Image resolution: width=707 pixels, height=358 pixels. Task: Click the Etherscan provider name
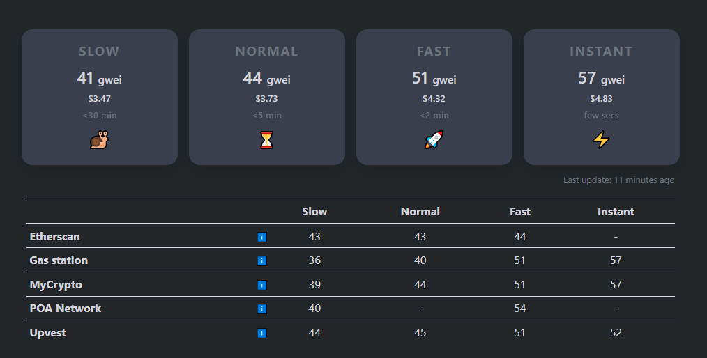coord(55,237)
